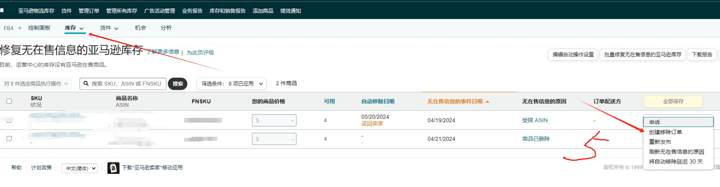
Task: Switch to the 控制面板 tab
Action: (39, 28)
